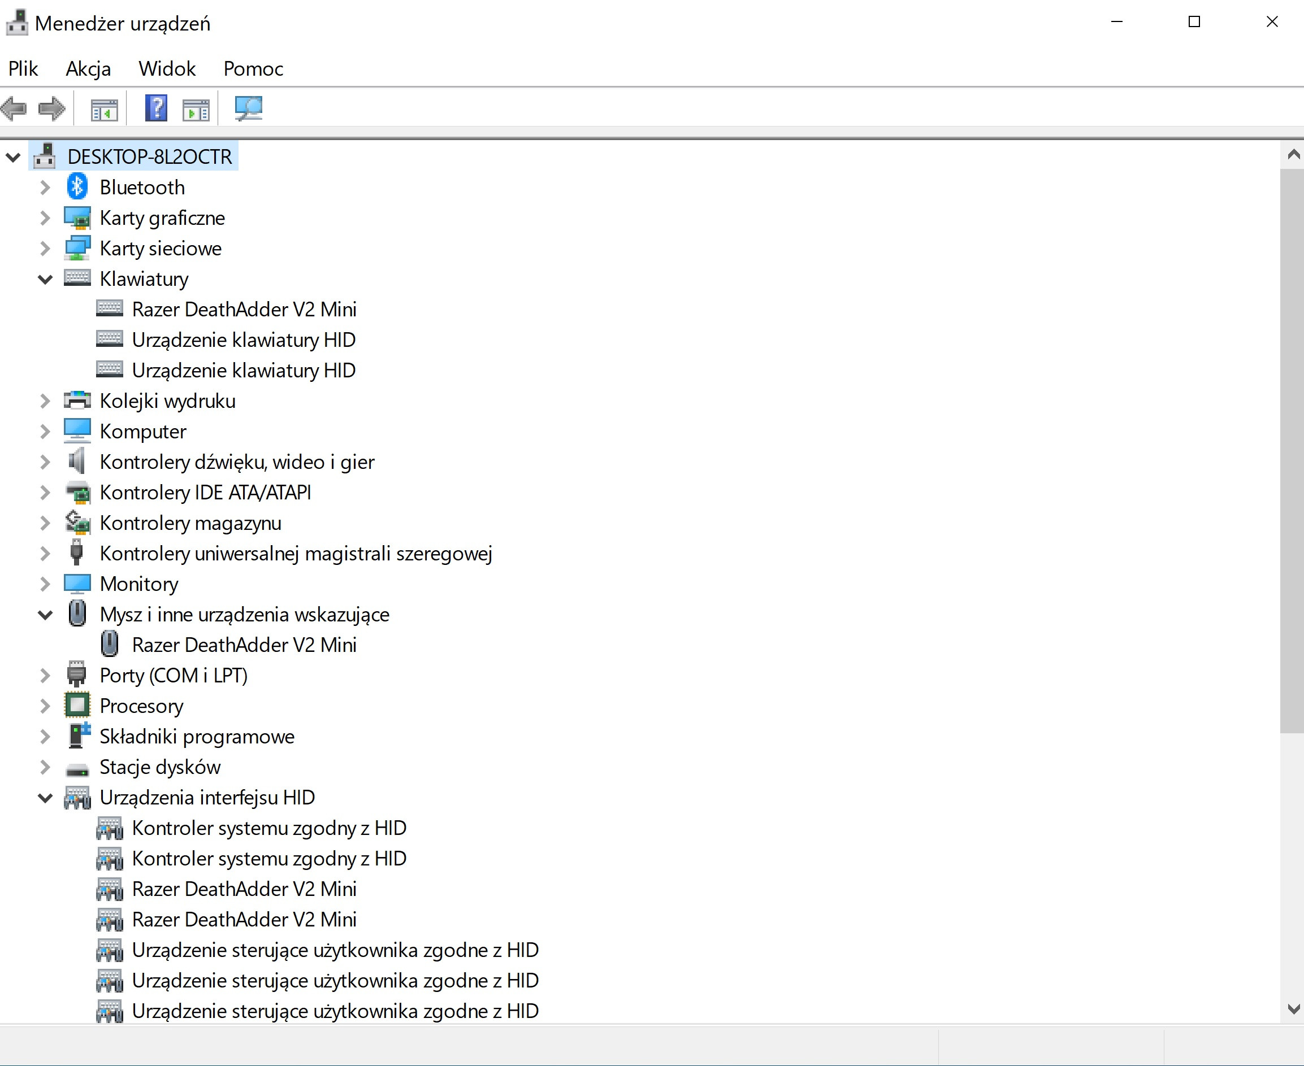Screen dimensions: 1304x1066
Task: Open the Widok menu
Action: (167, 69)
